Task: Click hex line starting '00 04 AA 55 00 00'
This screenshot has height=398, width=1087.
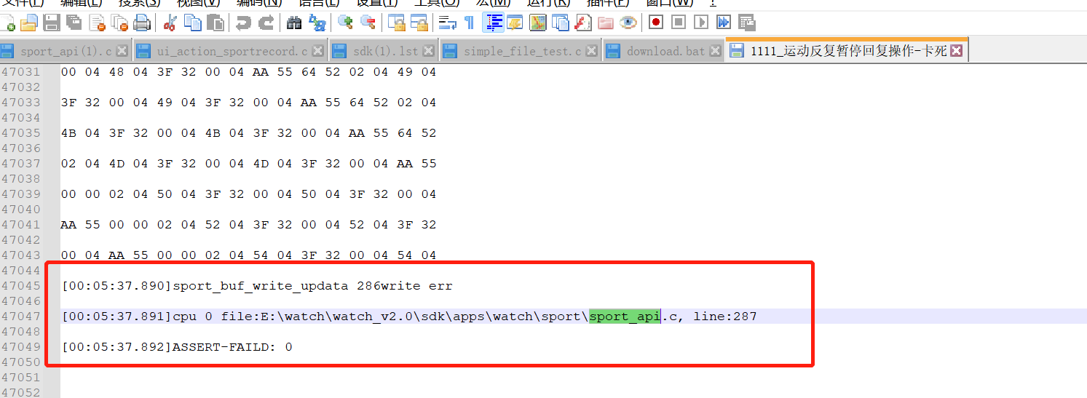Action: point(249,255)
